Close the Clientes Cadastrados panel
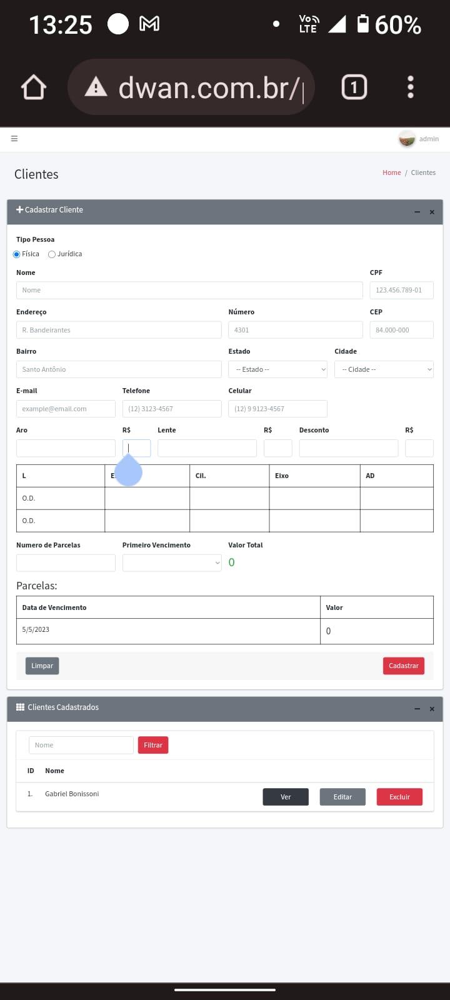The width and height of the screenshot is (450, 1000). [432, 709]
